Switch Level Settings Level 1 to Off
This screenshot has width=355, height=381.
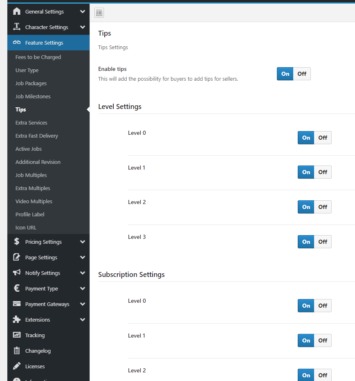tap(323, 172)
